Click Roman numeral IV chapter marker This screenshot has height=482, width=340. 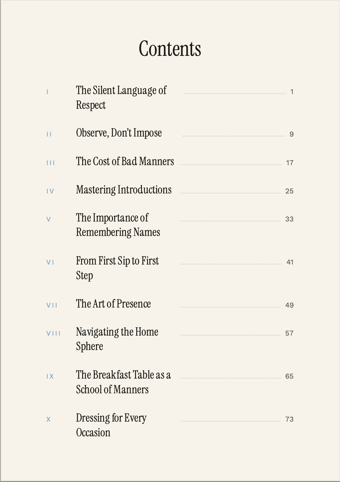point(50,191)
